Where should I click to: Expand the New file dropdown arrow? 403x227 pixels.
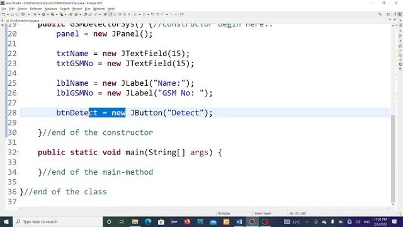pos(8,15)
